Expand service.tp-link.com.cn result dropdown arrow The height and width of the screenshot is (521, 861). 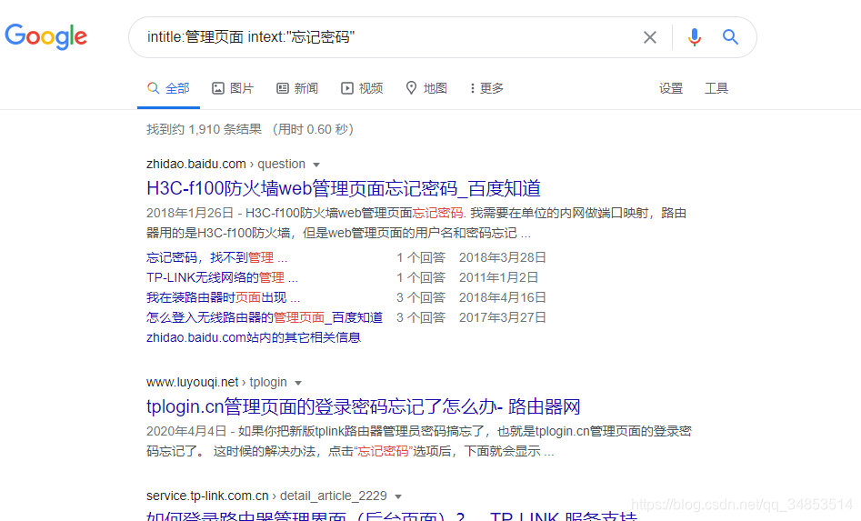tap(398, 496)
